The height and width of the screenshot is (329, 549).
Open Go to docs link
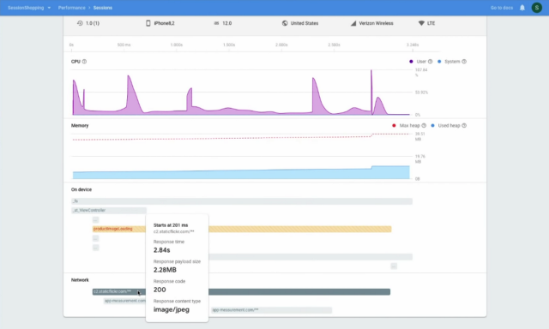[501, 8]
